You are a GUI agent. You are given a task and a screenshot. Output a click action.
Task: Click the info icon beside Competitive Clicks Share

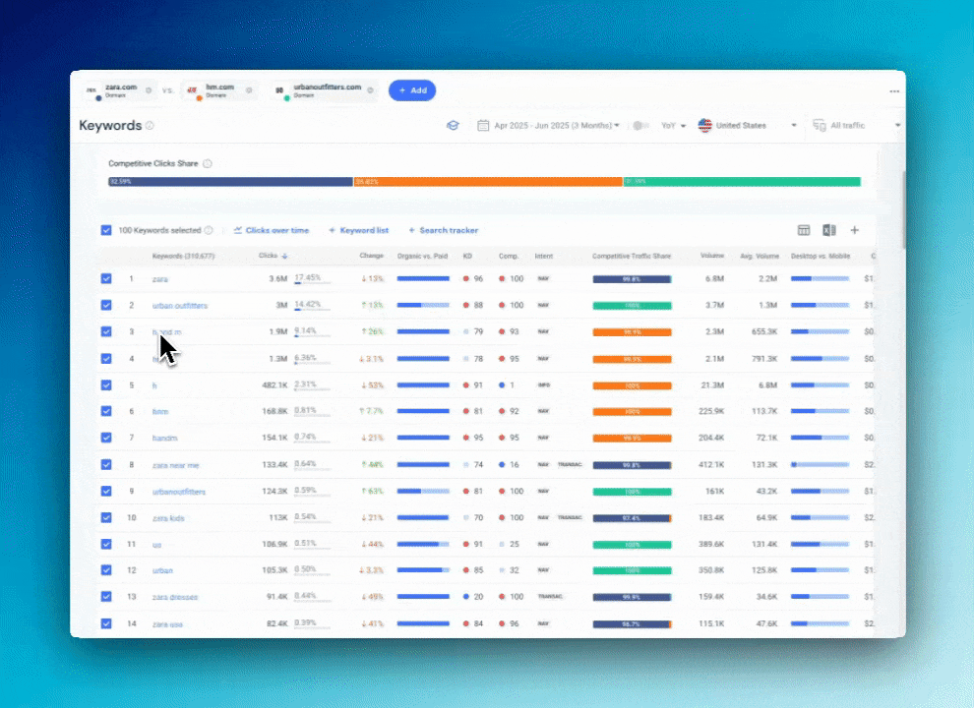(208, 164)
